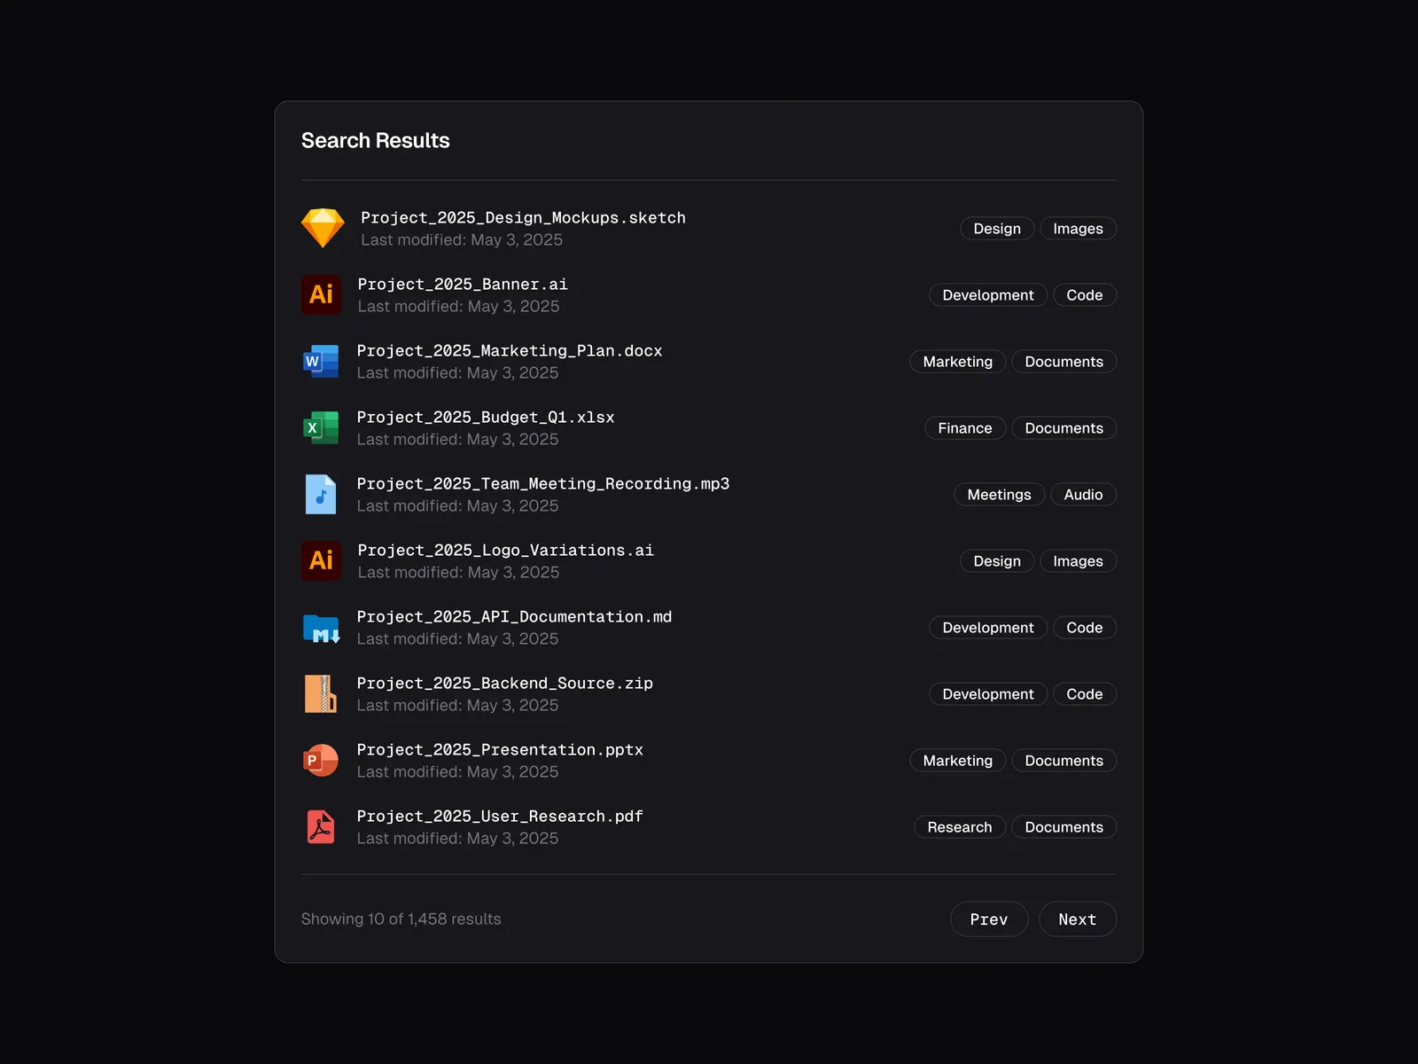Viewport: 1418px width, 1064px height.
Task: Select the Audio tag on meeting recording
Action: point(1083,495)
